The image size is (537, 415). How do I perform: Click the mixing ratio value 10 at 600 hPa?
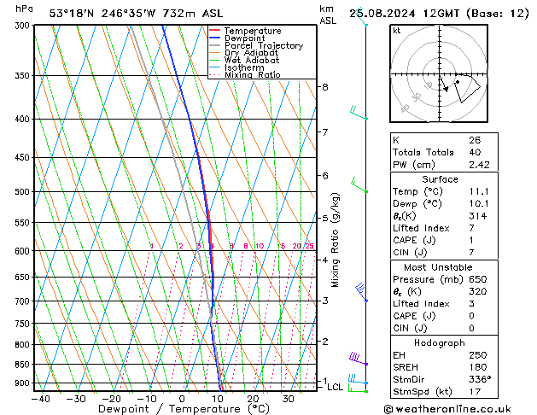[260, 246]
